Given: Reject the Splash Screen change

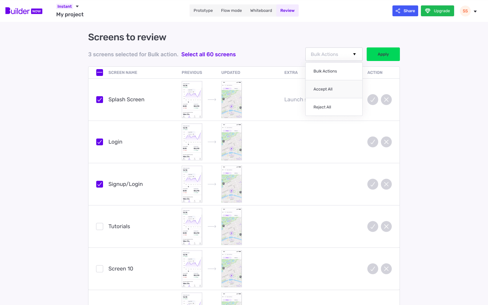Looking at the screenshot, I should [x=386, y=100].
